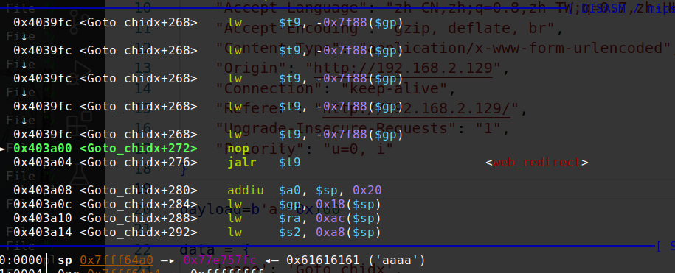Click the purple pointer value 0x77e757fc
Viewport: 675px width, 273px height.
click(x=220, y=260)
